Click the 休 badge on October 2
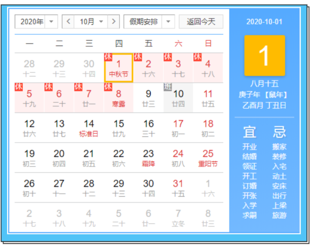 click(x=138, y=57)
